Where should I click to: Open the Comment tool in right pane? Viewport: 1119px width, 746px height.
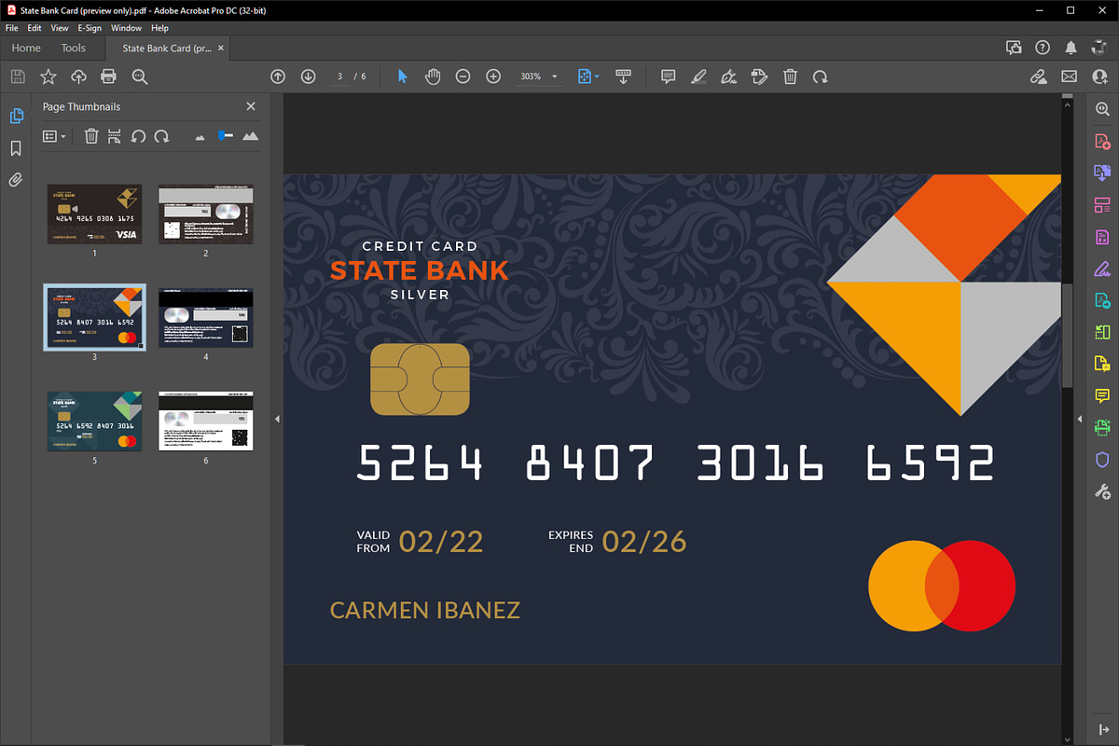click(1102, 396)
